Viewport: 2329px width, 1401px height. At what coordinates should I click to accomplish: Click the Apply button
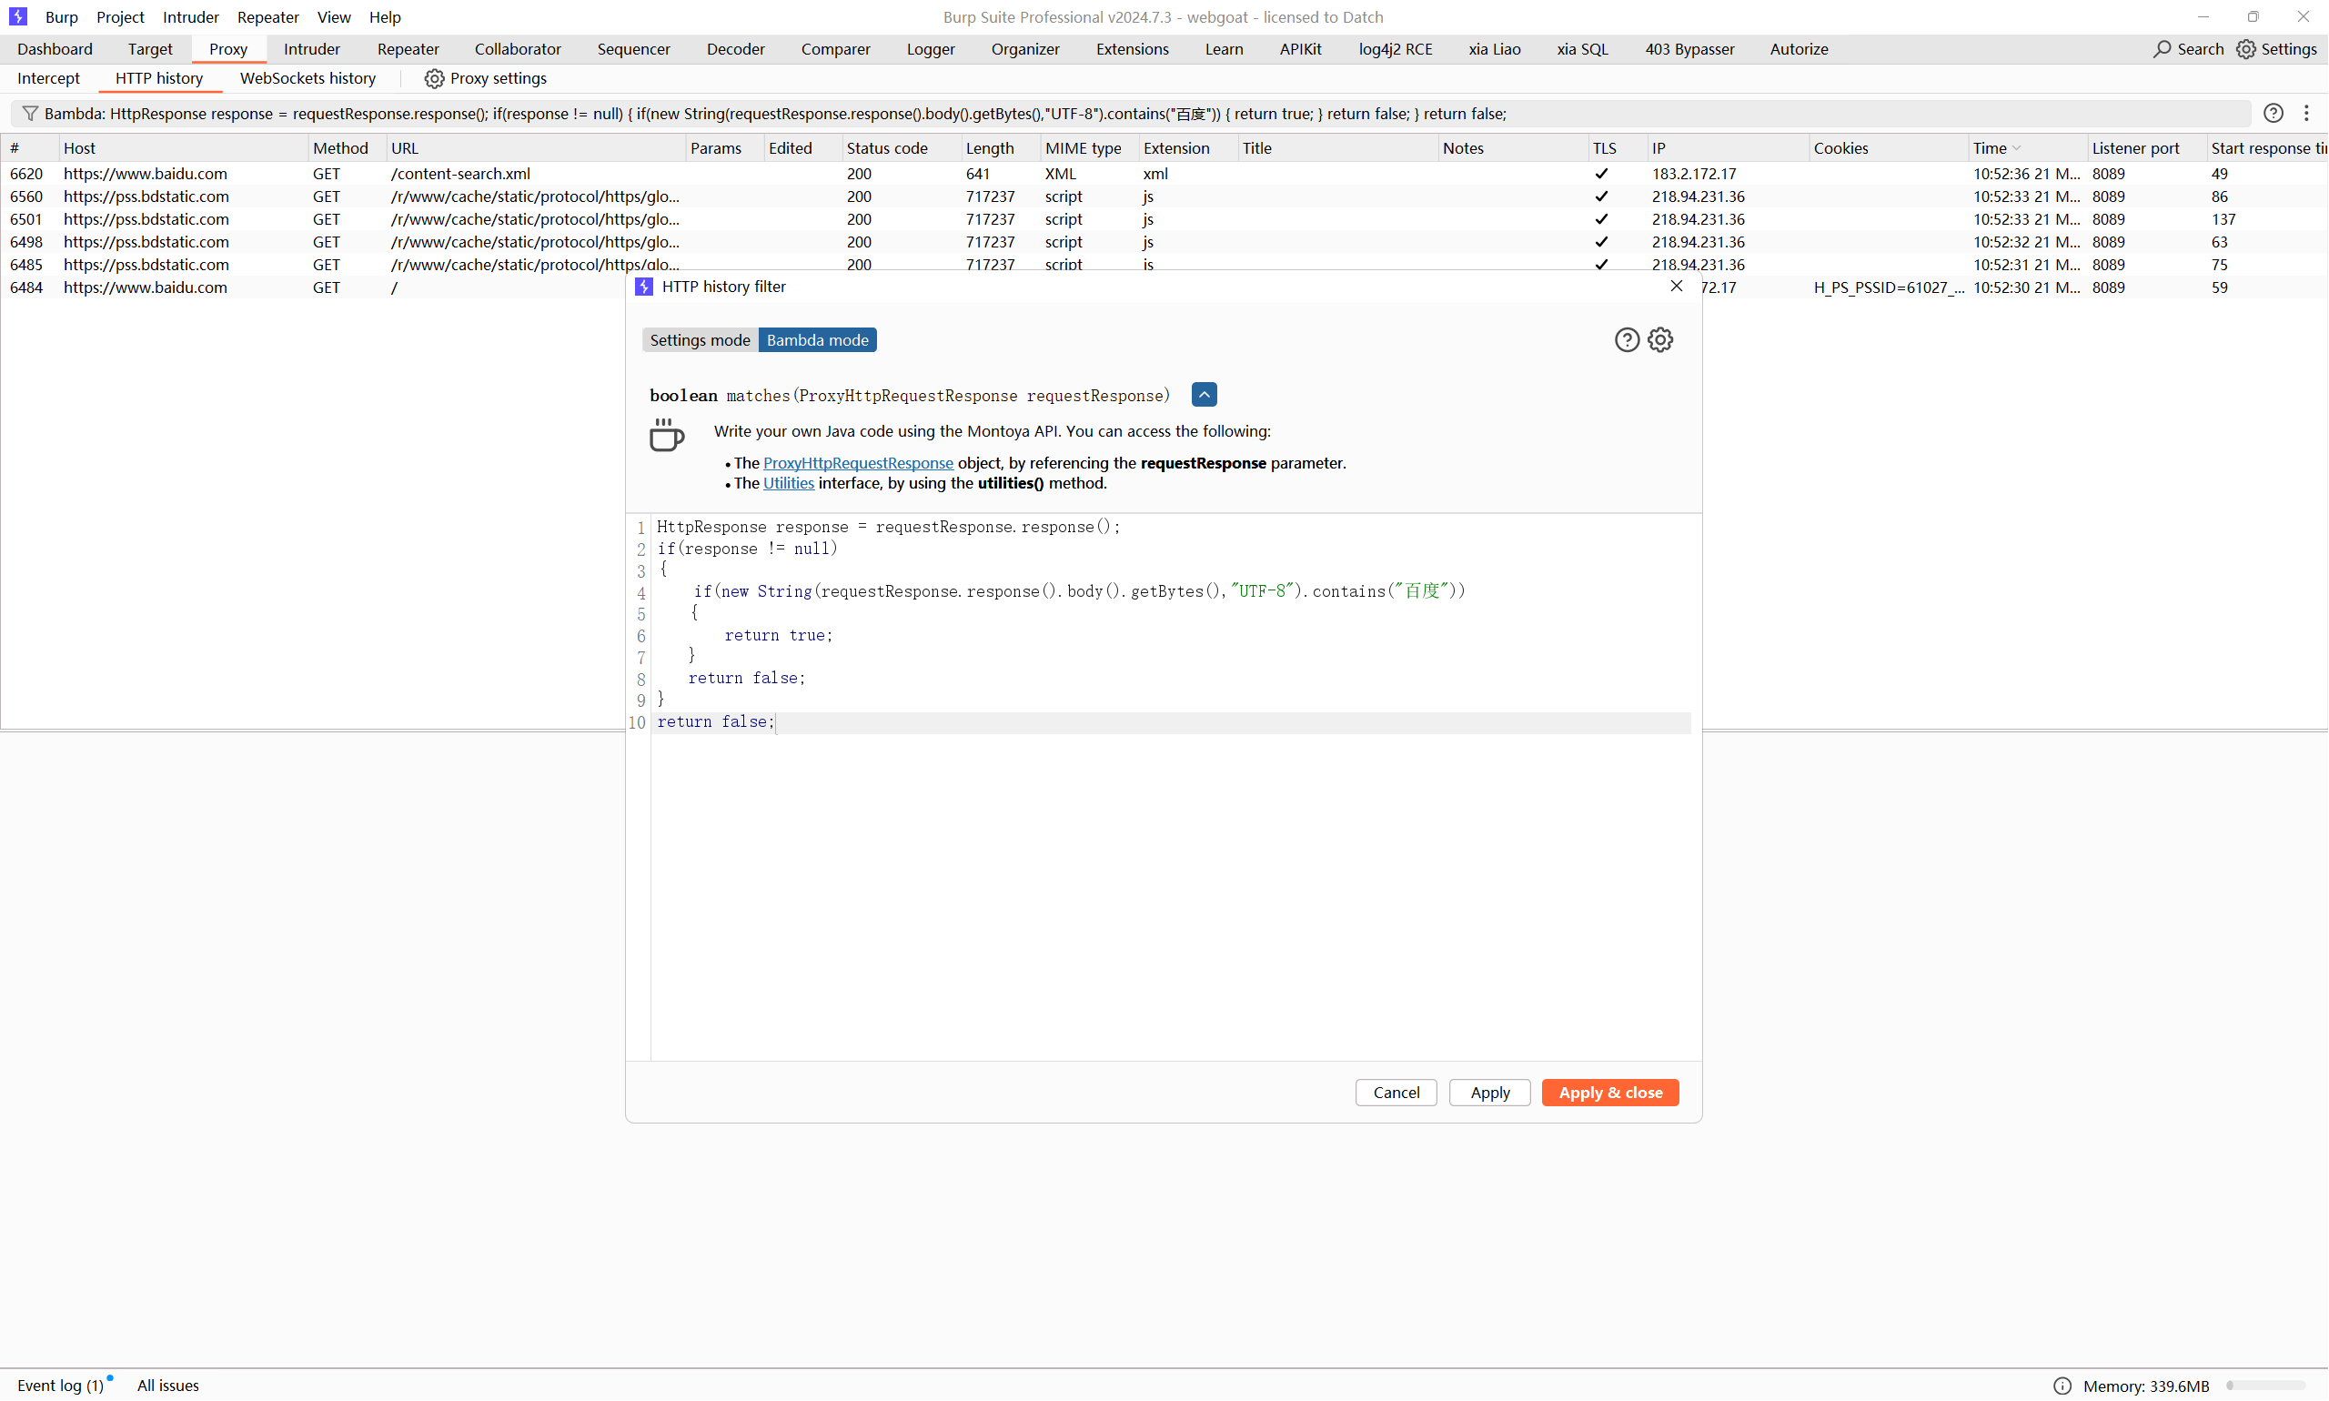point(1489,1093)
